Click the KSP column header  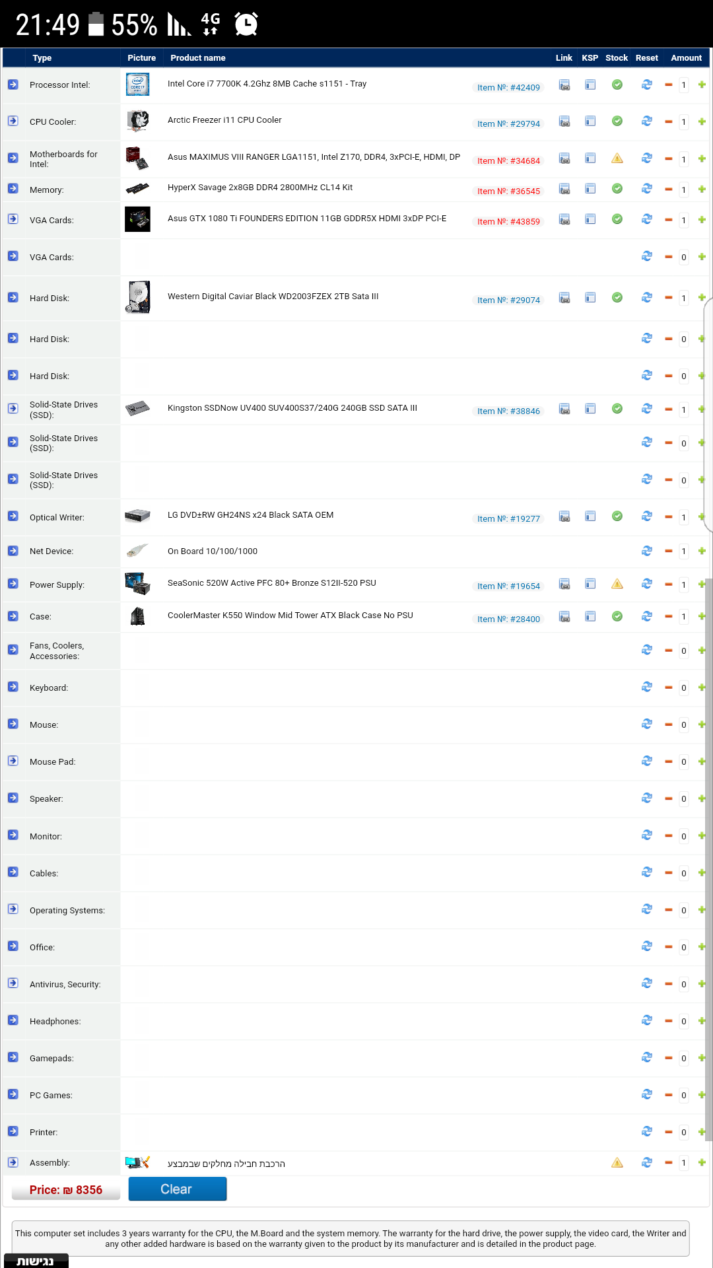[x=590, y=57]
